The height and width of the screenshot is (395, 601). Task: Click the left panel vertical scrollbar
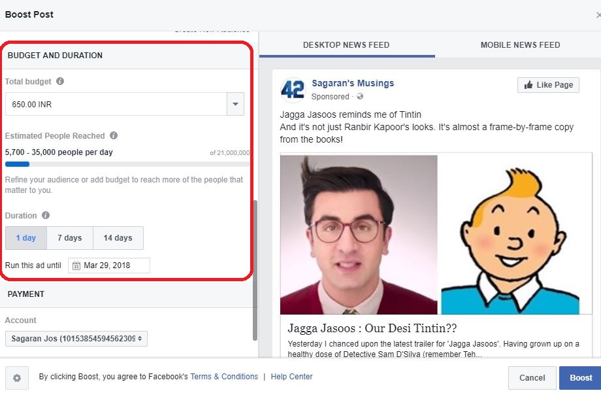[255, 270]
